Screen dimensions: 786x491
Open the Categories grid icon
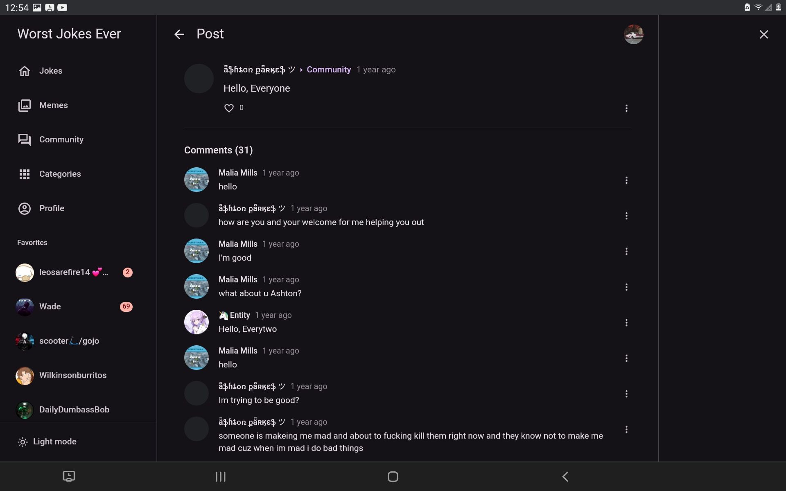pos(25,174)
